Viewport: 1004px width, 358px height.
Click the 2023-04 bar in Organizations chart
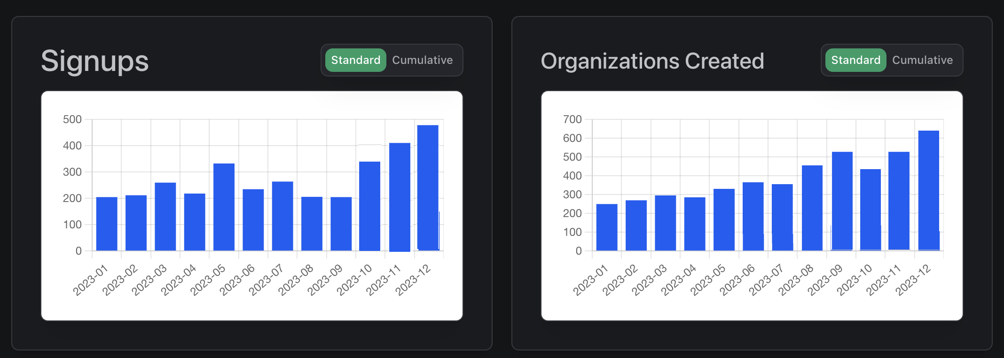pos(695,224)
